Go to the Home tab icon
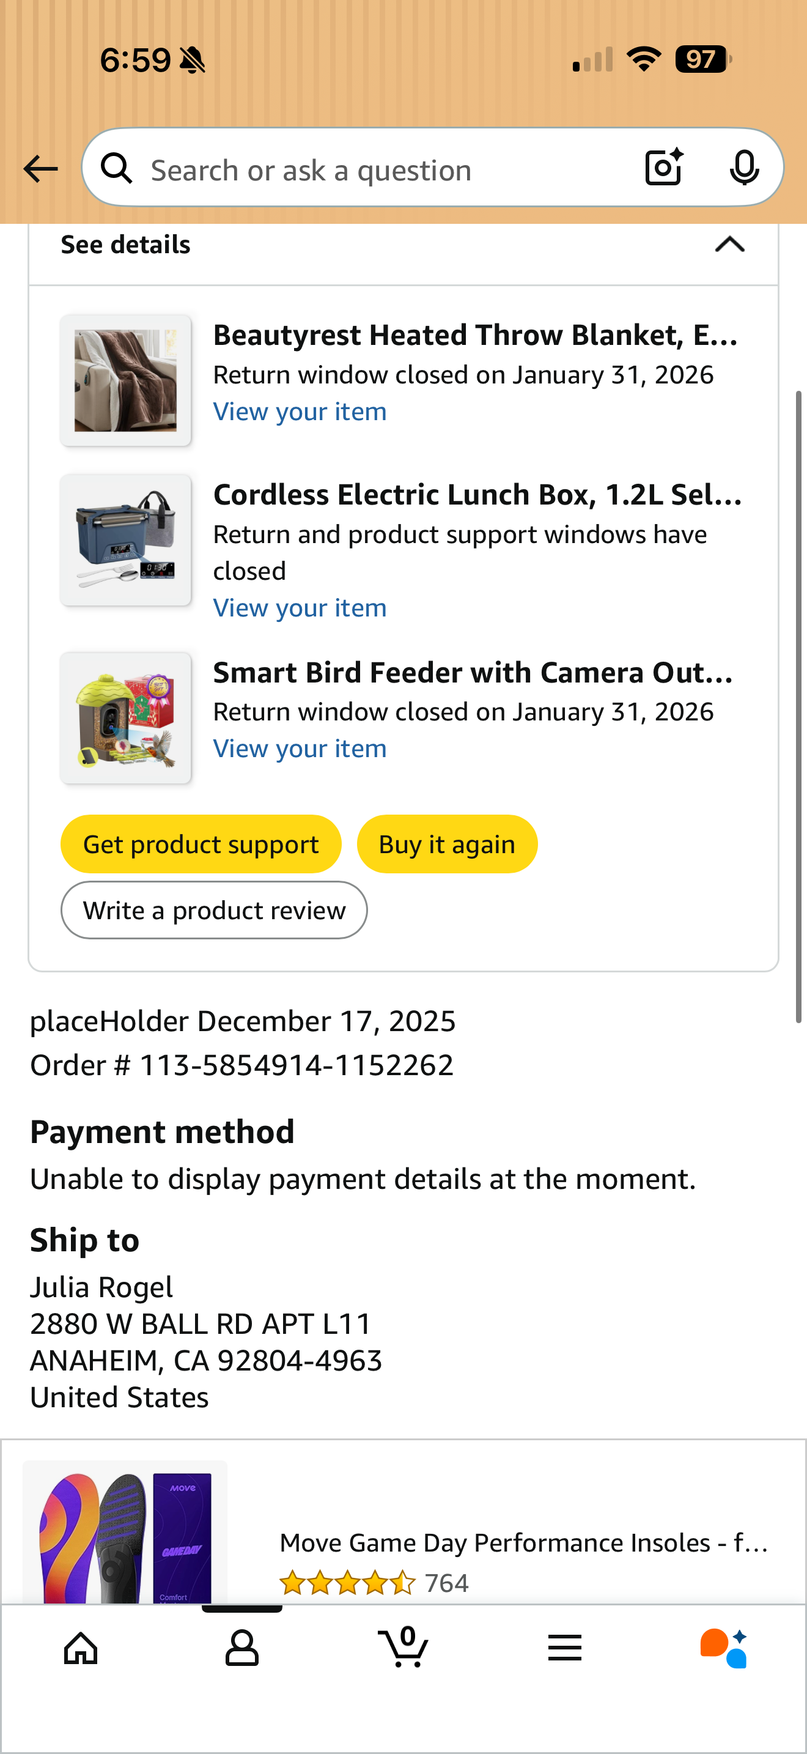This screenshot has height=1754, width=807. click(81, 1648)
